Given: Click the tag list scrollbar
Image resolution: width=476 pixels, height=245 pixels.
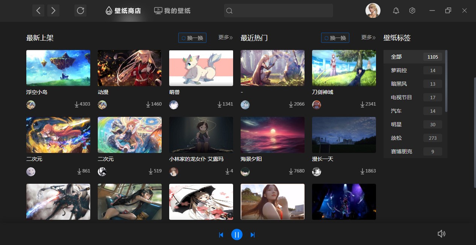Looking at the screenshot, I should [x=446, y=81].
